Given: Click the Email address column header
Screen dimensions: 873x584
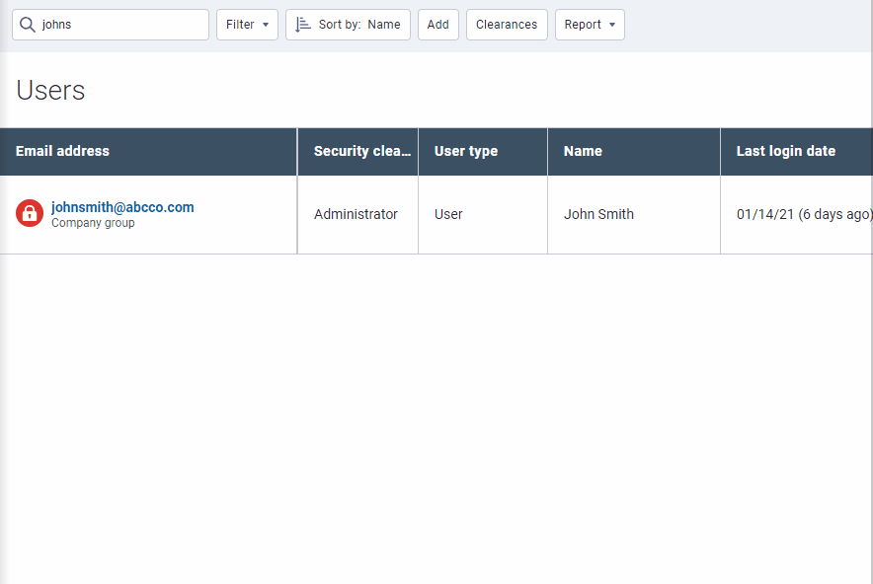Looking at the screenshot, I should pos(63,151).
